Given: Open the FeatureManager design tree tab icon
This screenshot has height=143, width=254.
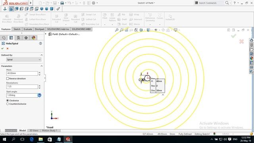Looking at the screenshot, I should [x=4, y=38].
